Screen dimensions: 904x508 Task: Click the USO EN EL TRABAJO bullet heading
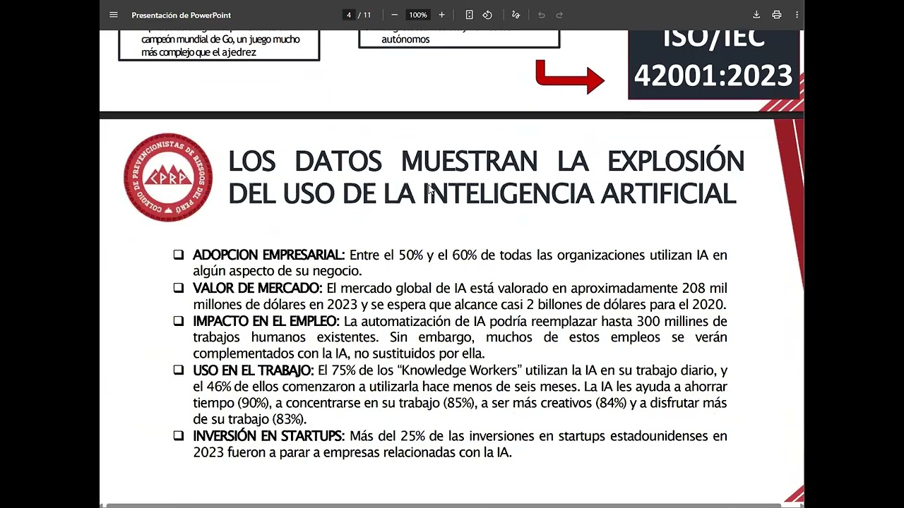point(254,370)
